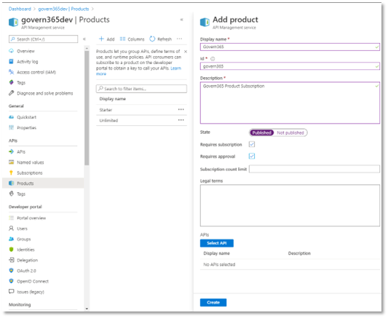Click the Named values icon
The image size is (388, 318).
11,162
